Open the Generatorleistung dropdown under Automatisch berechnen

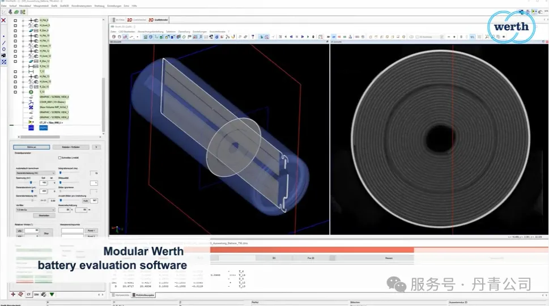tap(35, 173)
